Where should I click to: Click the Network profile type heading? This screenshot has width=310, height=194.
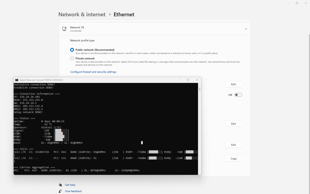(x=82, y=40)
